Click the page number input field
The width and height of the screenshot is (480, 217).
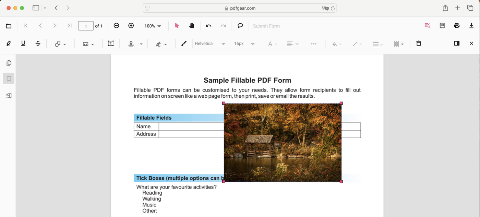86,26
